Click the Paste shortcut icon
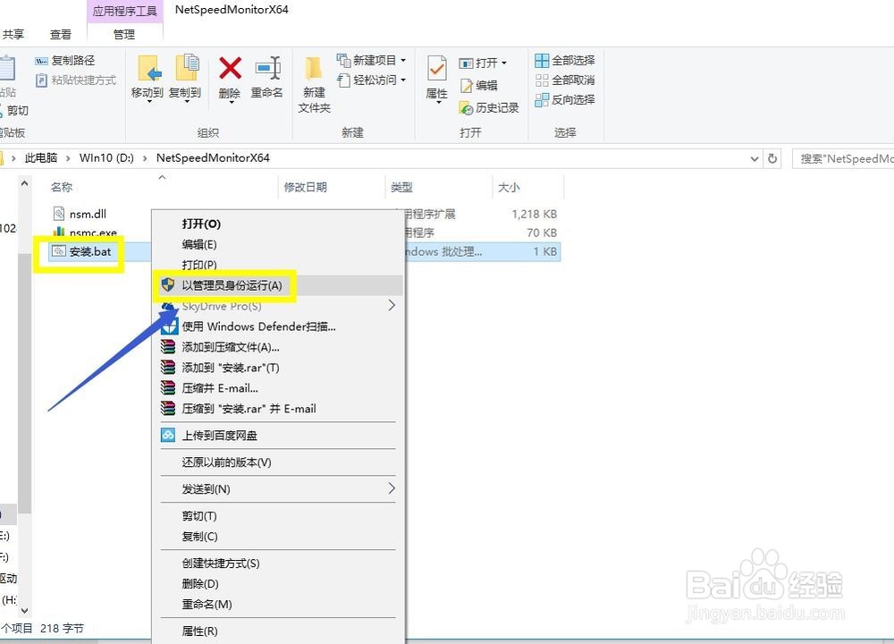The image size is (894, 644). (42, 80)
